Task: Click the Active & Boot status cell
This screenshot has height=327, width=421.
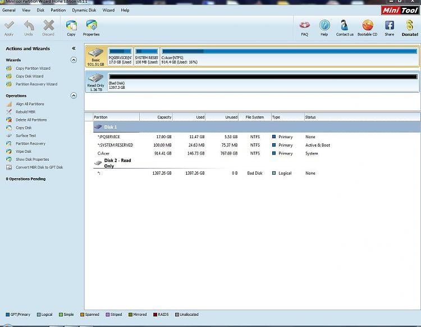Action: point(318,145)
